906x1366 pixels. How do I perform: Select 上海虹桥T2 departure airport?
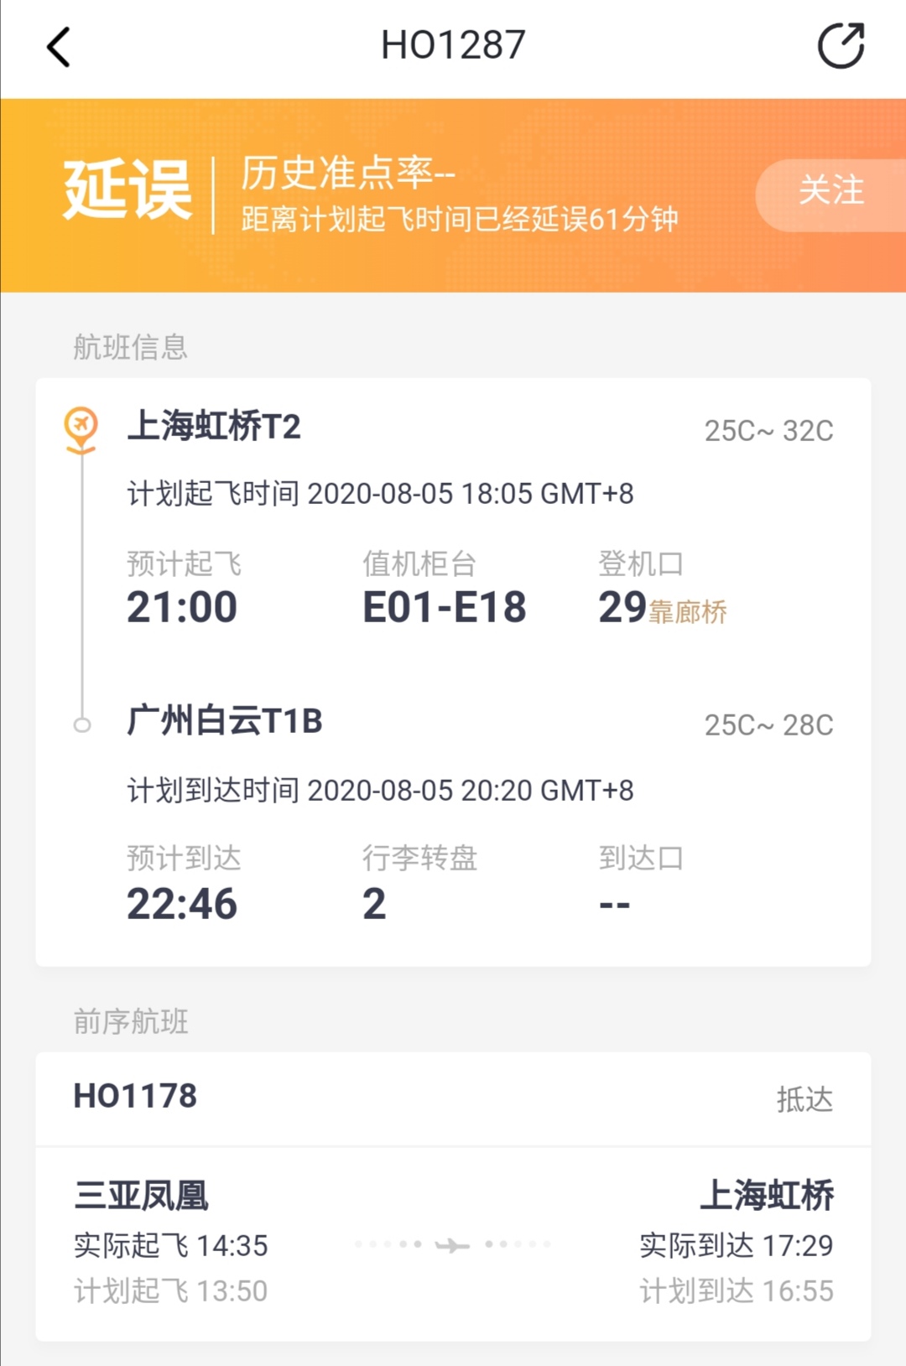(214, 426)
